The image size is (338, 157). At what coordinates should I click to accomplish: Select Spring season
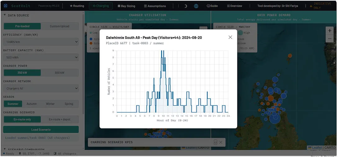click(69, 104)
